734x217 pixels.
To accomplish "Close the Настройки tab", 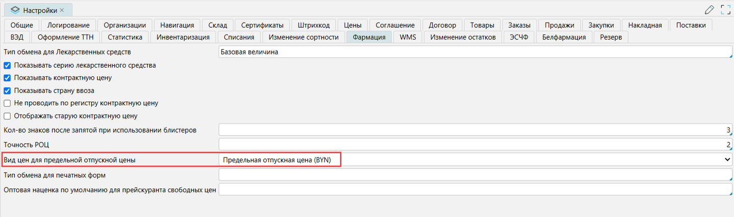I will click(x=62, y=10).
